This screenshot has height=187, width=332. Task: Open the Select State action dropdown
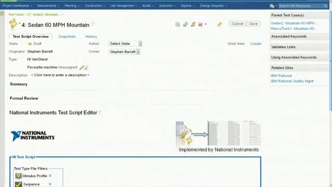pos(125,44)
